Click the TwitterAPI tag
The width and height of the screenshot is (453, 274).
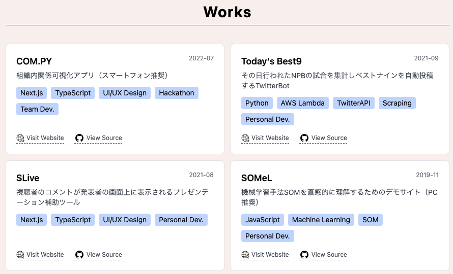coord(354,103)
